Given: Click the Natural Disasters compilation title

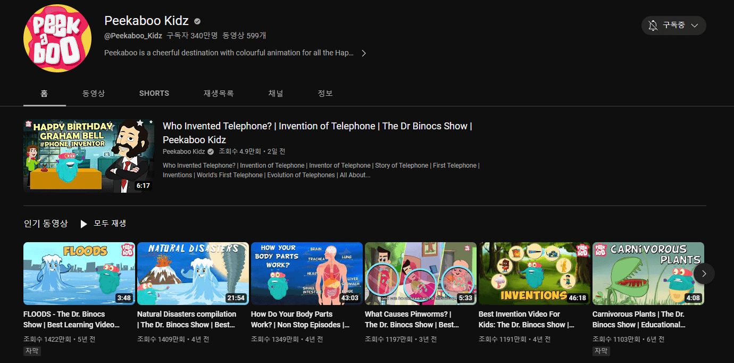Looking at the screenshot, I should click(x=187, y=319).
